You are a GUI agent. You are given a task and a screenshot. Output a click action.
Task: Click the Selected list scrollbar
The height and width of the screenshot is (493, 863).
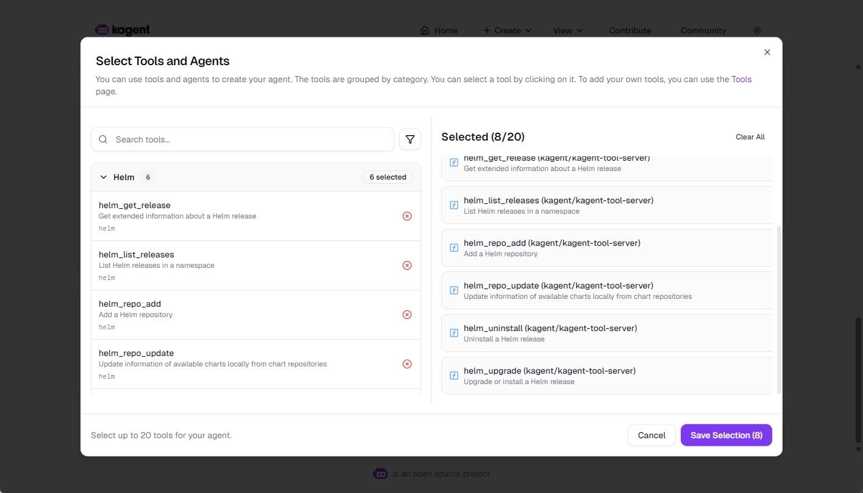click(779, 309)
